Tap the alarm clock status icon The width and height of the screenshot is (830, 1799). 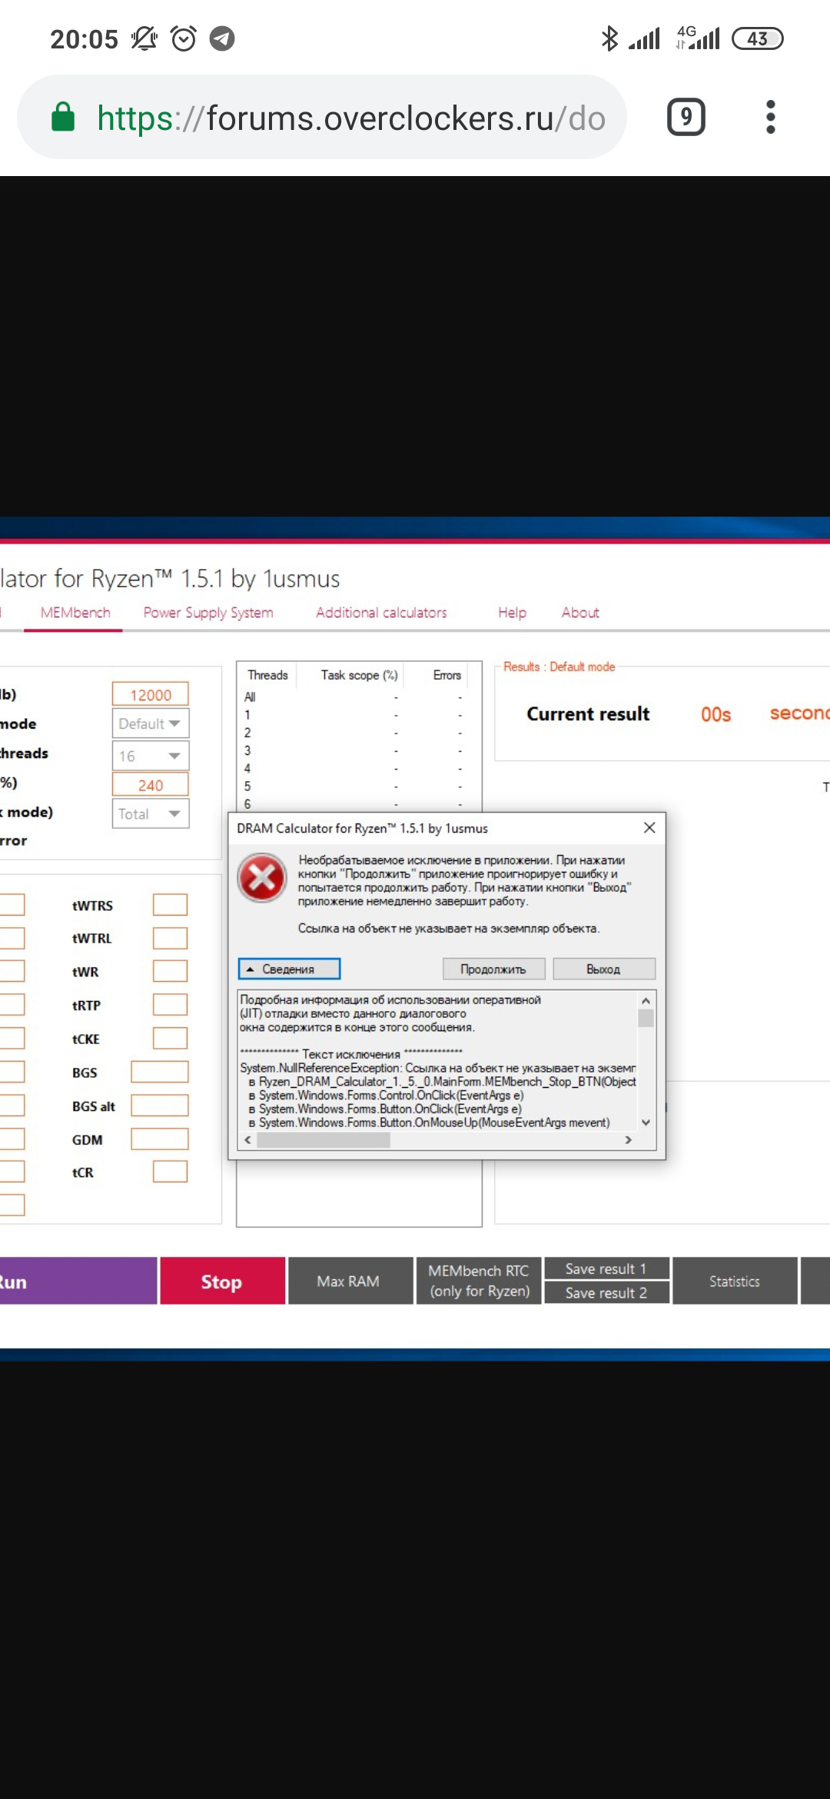tap(184, 38)
